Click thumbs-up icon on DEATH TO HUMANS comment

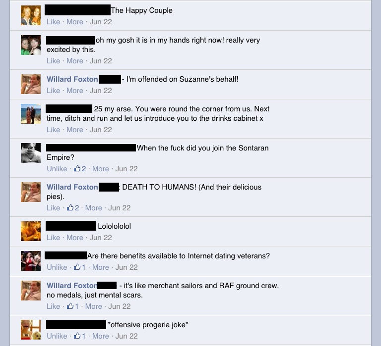click(70, 207)
